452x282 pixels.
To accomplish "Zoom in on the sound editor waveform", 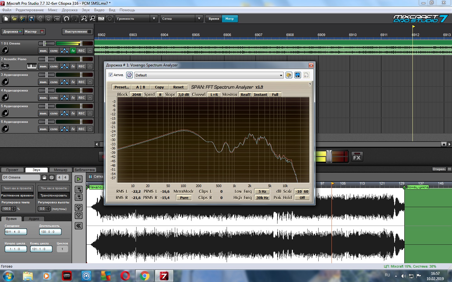I will 78,189.
